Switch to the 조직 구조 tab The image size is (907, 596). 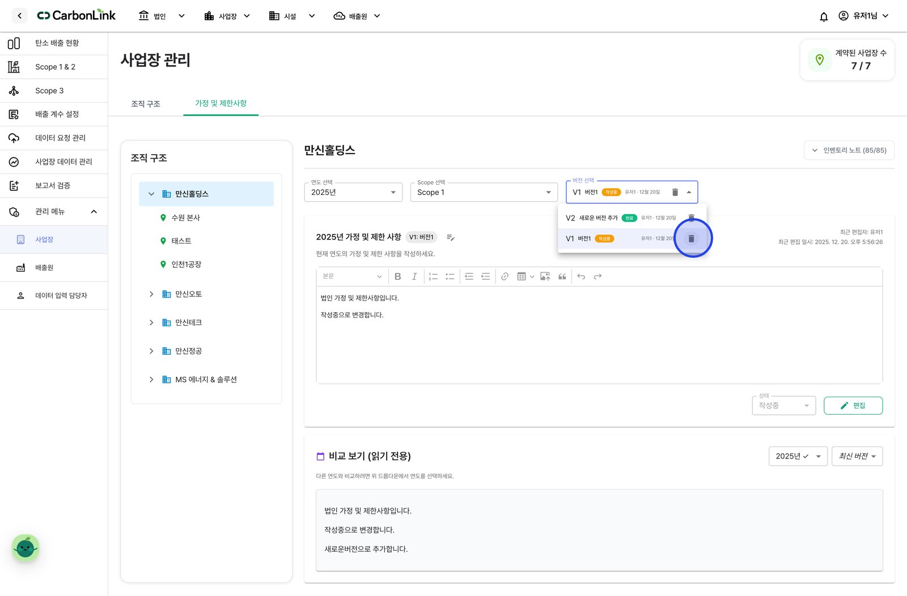tap(146, 104)
